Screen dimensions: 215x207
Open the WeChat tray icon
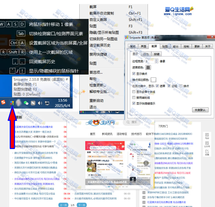26,103
